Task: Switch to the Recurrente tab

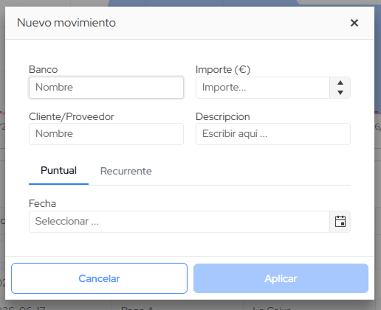Action: coord(126,171)
